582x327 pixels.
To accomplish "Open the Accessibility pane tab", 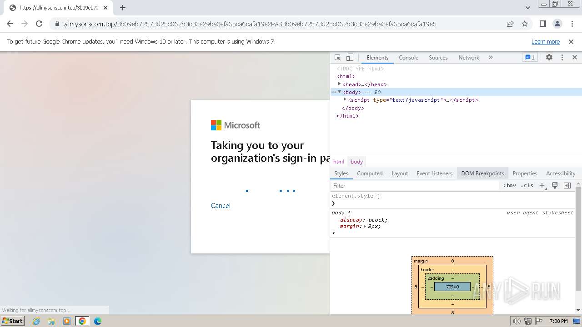I will click(561, 173).
